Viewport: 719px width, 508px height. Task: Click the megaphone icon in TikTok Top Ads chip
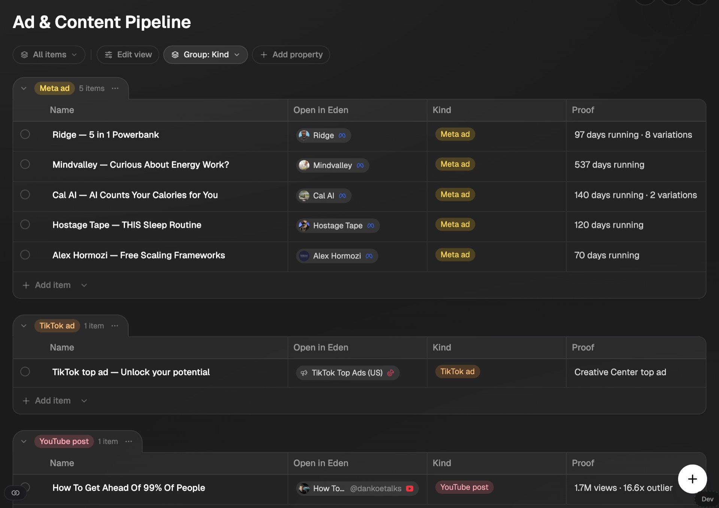coord(304,373)
